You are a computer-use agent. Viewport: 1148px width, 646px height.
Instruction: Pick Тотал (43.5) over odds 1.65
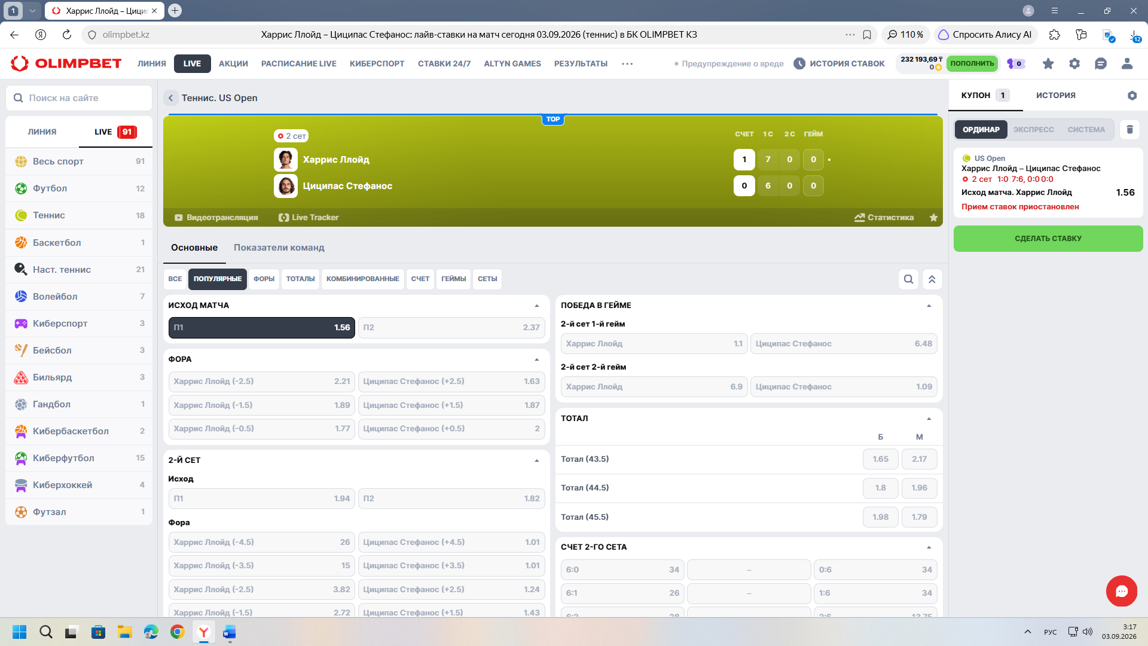click(x=880, y=459)
